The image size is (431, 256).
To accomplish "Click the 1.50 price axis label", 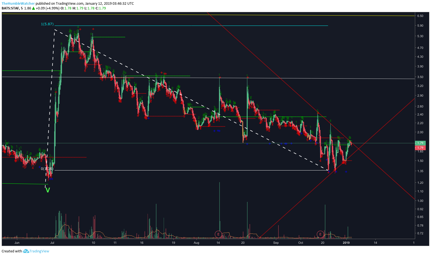I will coord(420,161).
